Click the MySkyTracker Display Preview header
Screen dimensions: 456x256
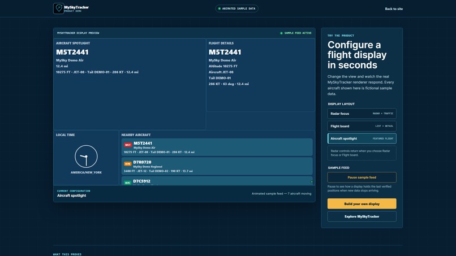click(78, 33)
